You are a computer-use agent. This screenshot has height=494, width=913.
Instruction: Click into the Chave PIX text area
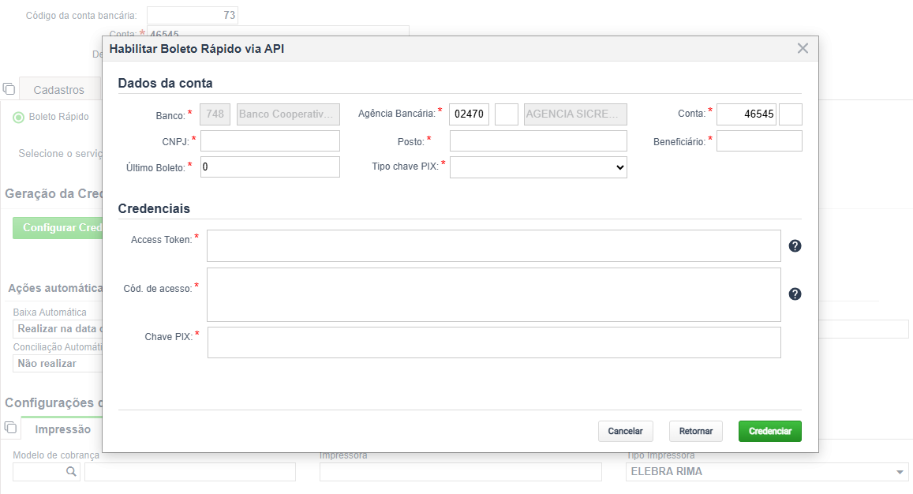click(x=494, y=342)
